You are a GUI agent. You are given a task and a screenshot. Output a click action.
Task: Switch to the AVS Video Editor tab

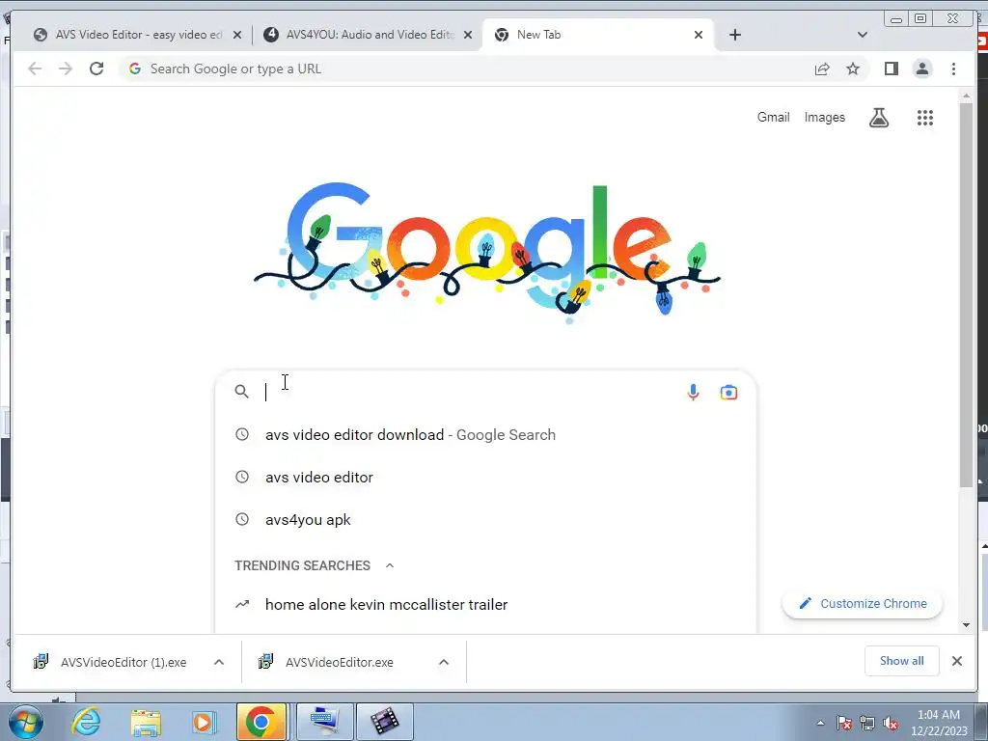[x=139, y=35]
